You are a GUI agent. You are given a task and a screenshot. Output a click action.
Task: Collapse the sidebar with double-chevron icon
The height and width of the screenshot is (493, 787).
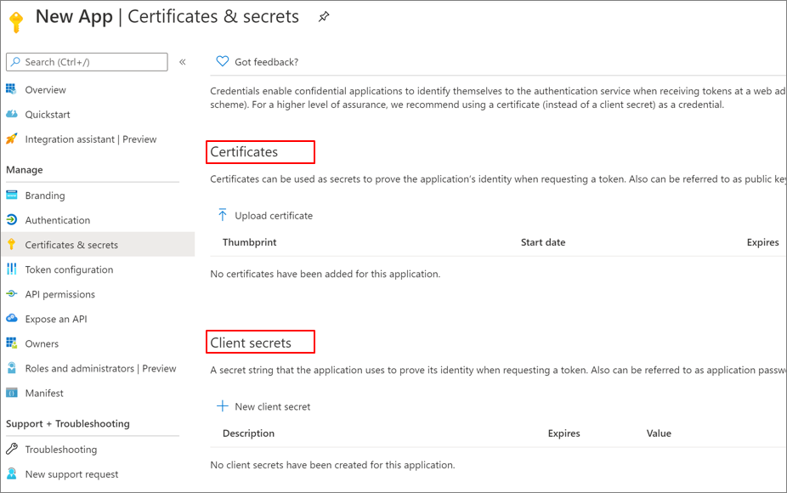[182, 62]
